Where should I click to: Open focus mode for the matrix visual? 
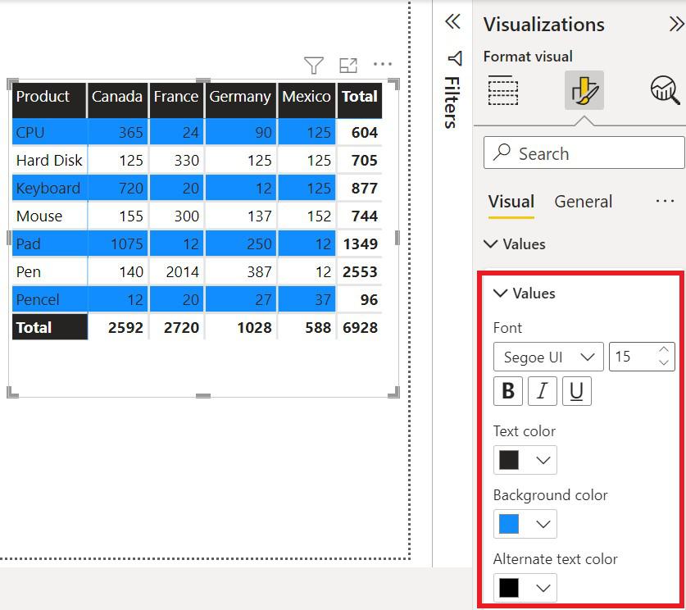pos(348,66)
